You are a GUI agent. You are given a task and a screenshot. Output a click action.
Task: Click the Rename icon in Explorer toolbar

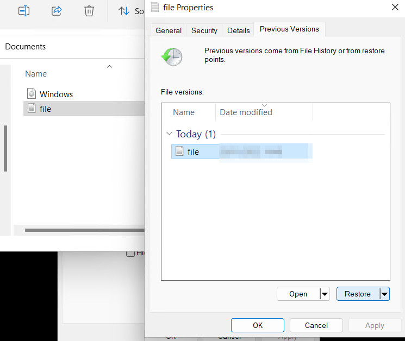tap(23, 11)
